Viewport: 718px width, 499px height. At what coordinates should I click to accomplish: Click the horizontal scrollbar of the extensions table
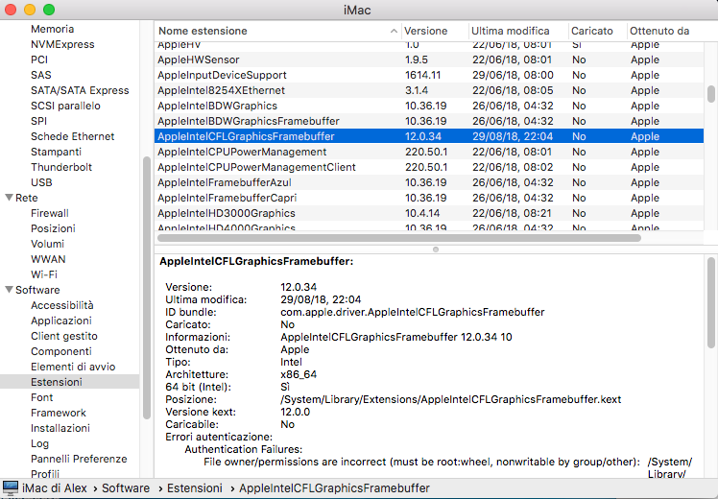point(399,238)
